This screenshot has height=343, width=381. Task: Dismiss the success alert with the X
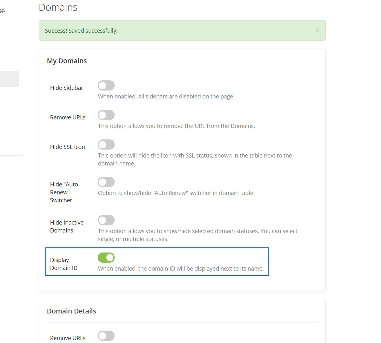tap(317, 30)
